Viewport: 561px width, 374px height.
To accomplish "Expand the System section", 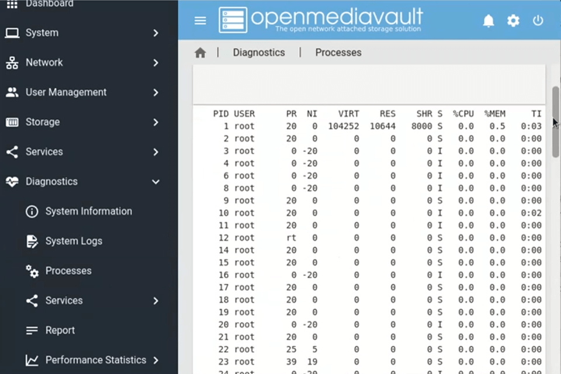I will pyautogui.click(x=41, y=33).
